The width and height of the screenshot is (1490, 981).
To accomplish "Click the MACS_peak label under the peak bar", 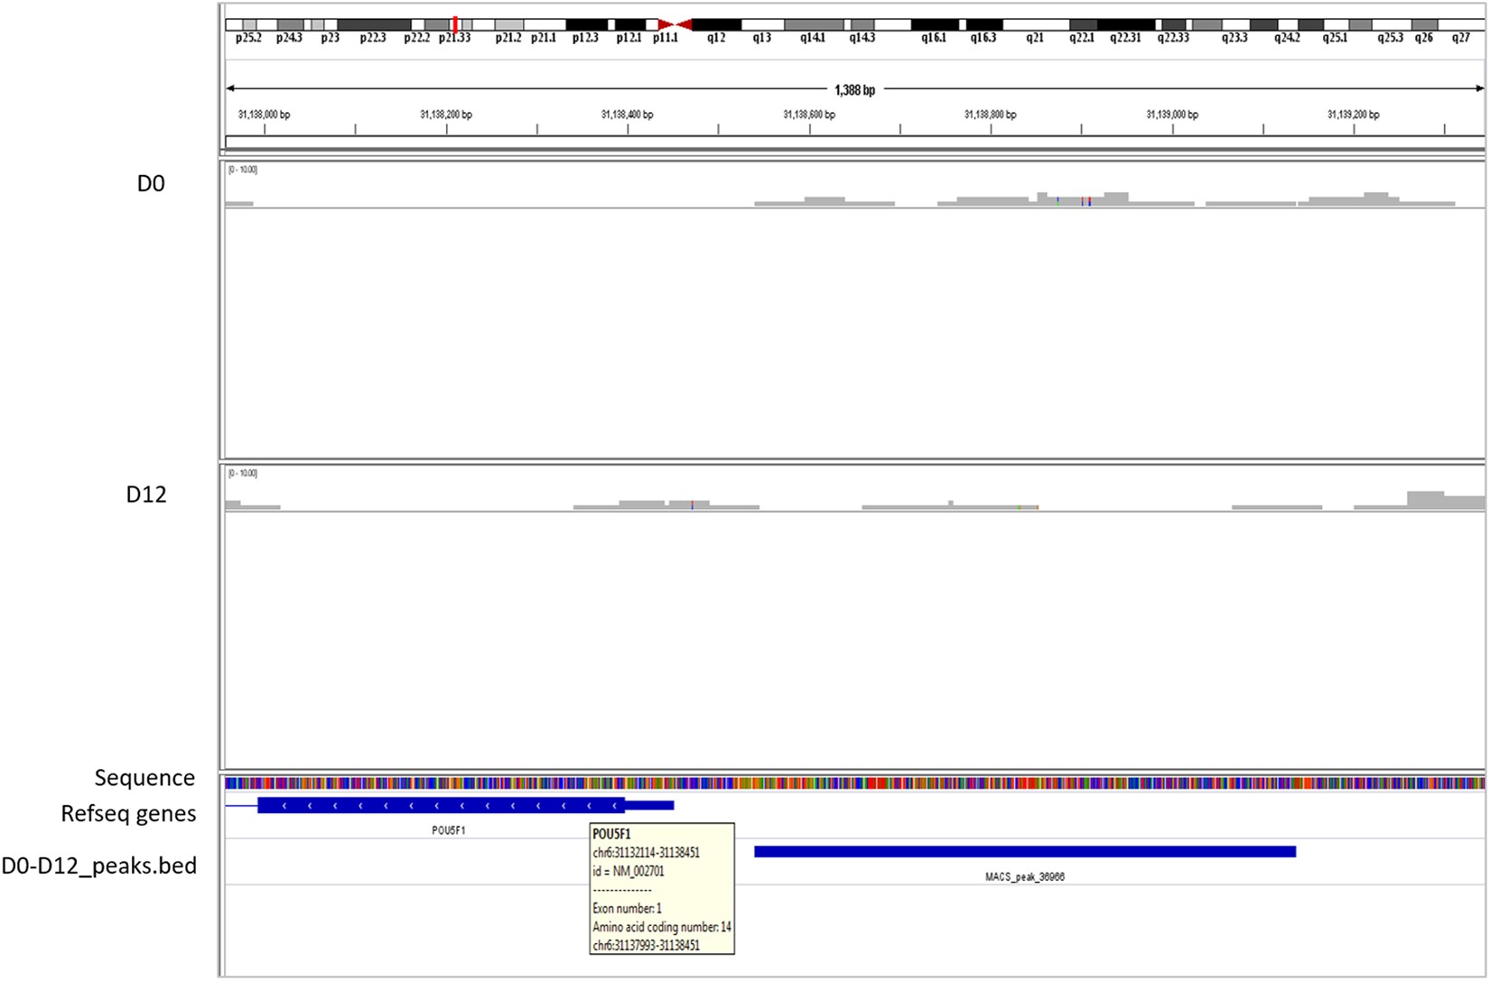I will (1025, 877).
